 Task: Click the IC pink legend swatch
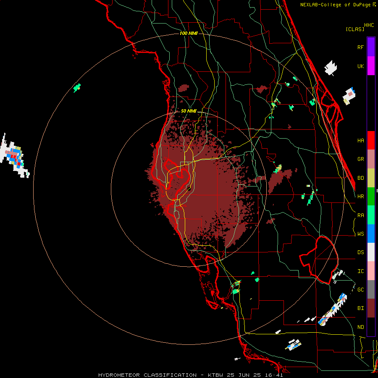pos(371,271)
